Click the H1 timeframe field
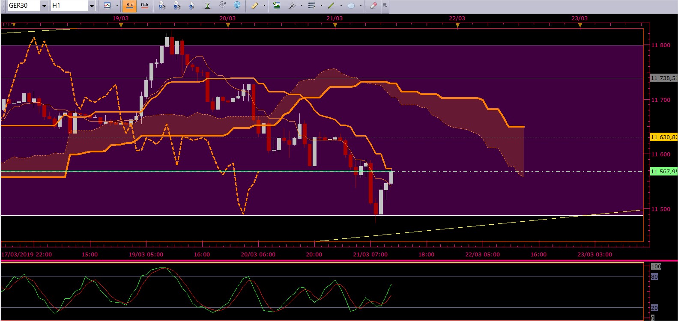Image resolution: width=678 pixels, height=321 pixels. click(x=69, y=6)
